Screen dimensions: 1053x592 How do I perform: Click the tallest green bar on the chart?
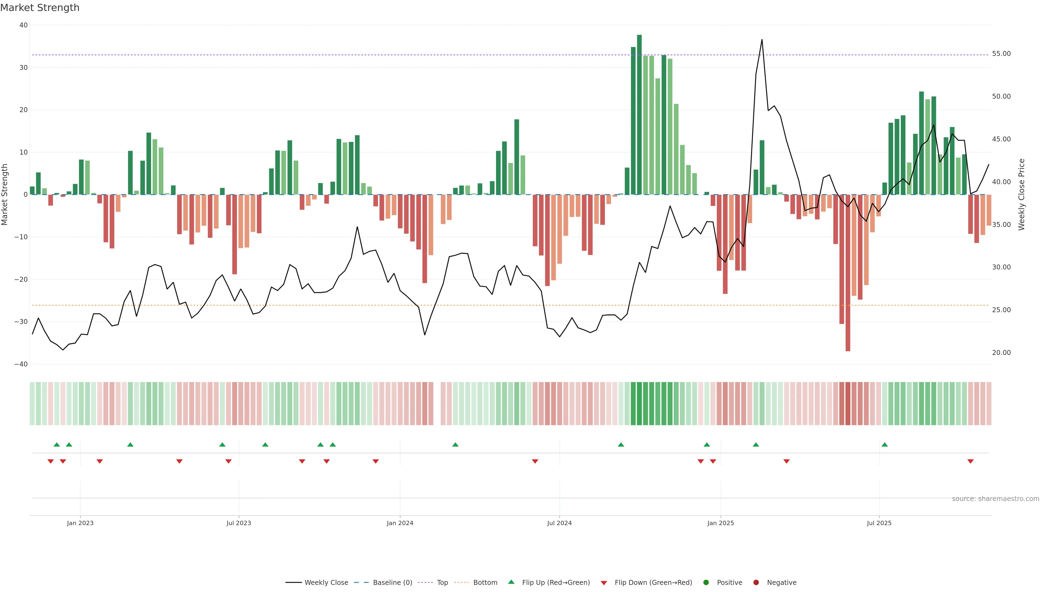point(639,114)
